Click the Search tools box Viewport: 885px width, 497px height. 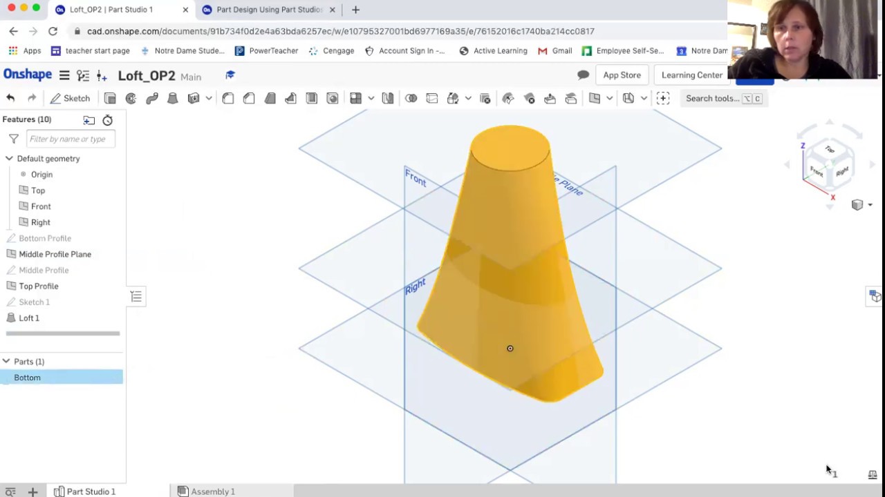723,98
